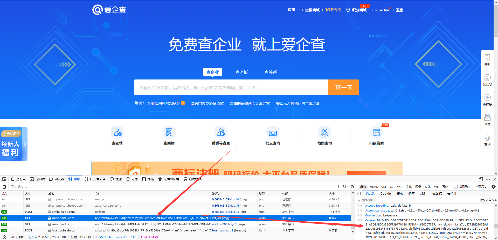Open network settings gear icon
This screenshot has width=498, height=240.
[x=494, y=186]
